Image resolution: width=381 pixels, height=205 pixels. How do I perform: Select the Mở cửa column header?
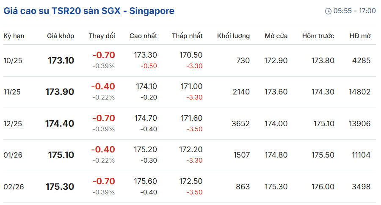(276, 36)
